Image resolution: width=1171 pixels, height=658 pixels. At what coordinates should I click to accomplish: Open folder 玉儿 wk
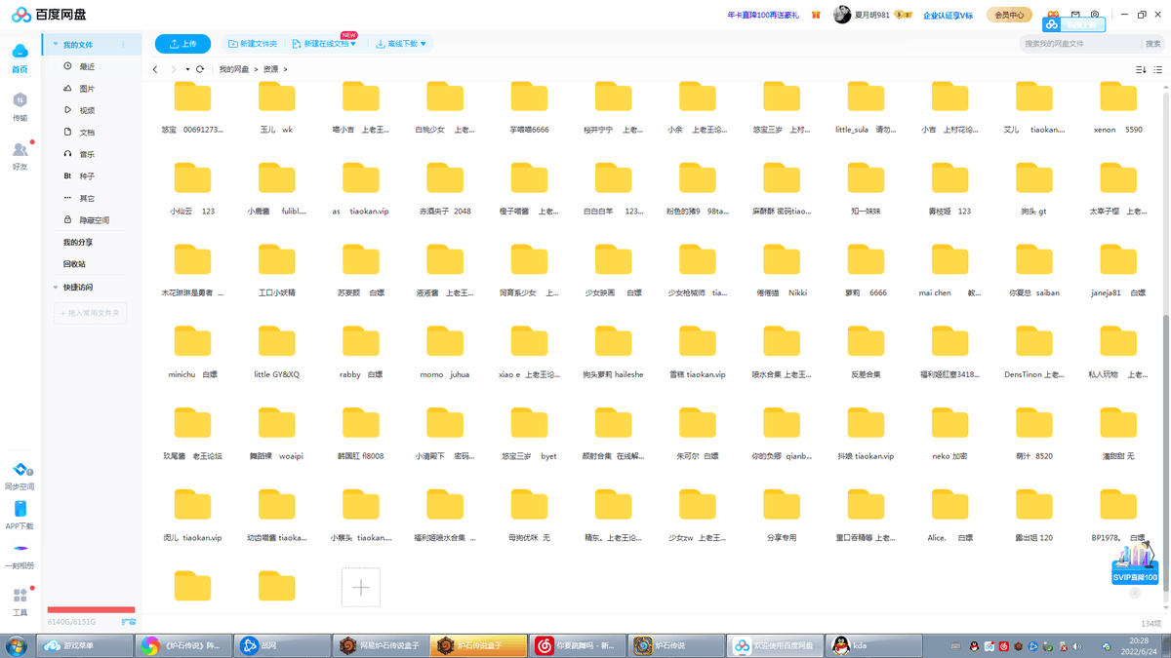pos(276,97)
